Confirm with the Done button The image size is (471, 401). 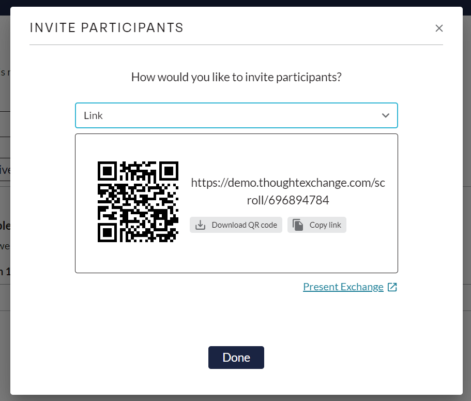[x=236, y=358]
